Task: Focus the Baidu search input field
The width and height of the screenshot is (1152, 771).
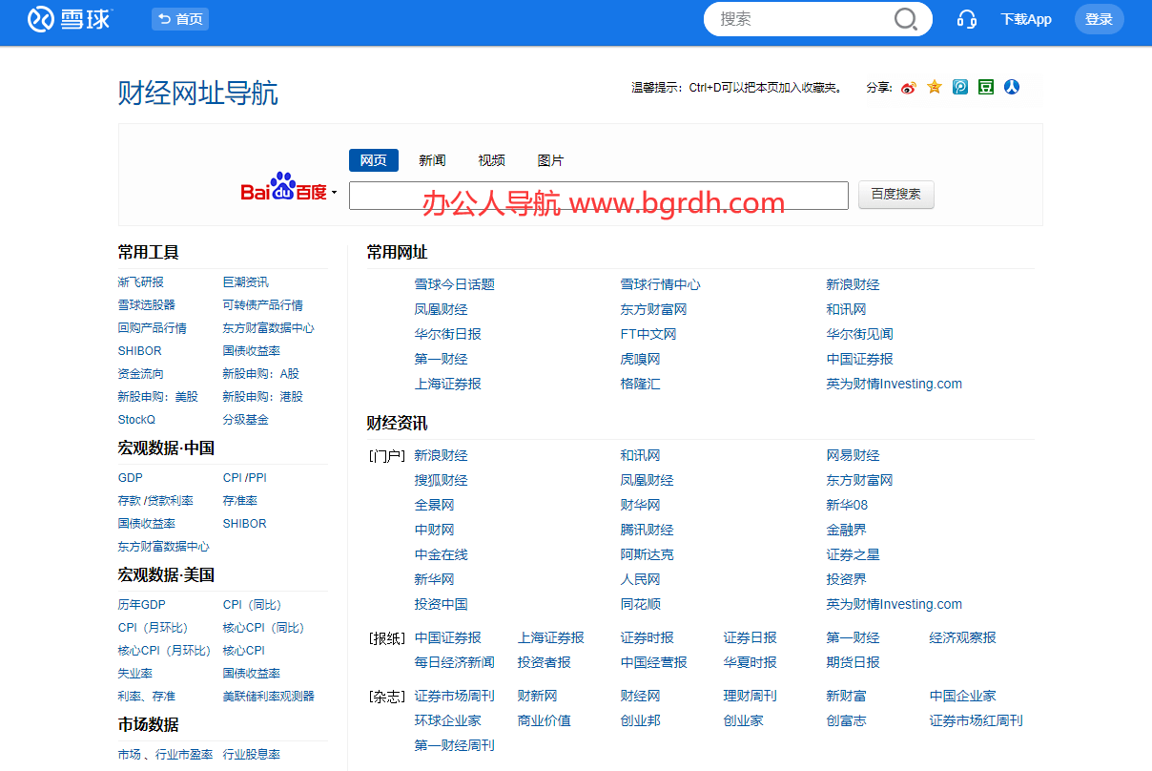Action: coord(598,196)
